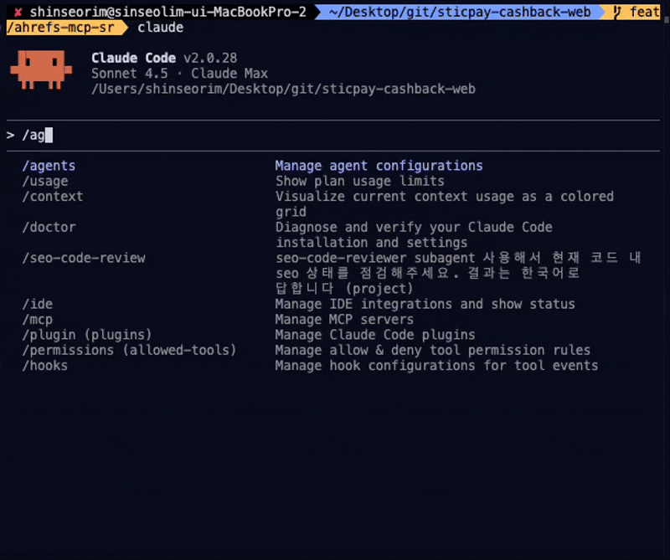Select the /permissions (allowed-tools) command
The height and width of the screenshot is (560, 670).
(x=130, y=350)
